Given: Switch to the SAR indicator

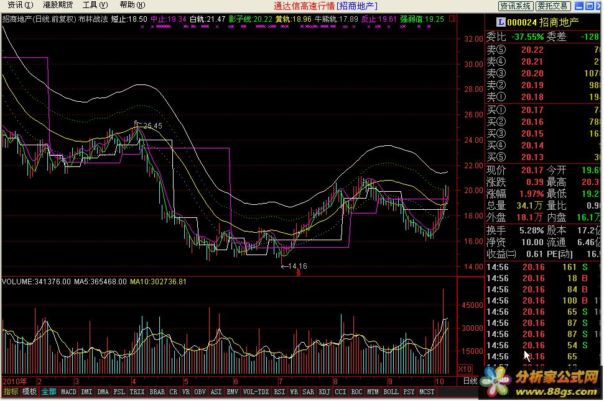Looking at the screenshot, I should [308, 392].
